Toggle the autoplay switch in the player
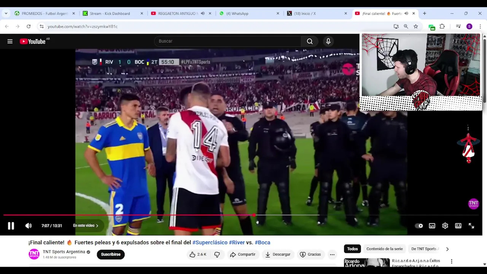The height and width of the screenshot is (274, 487). coord(419,226)
